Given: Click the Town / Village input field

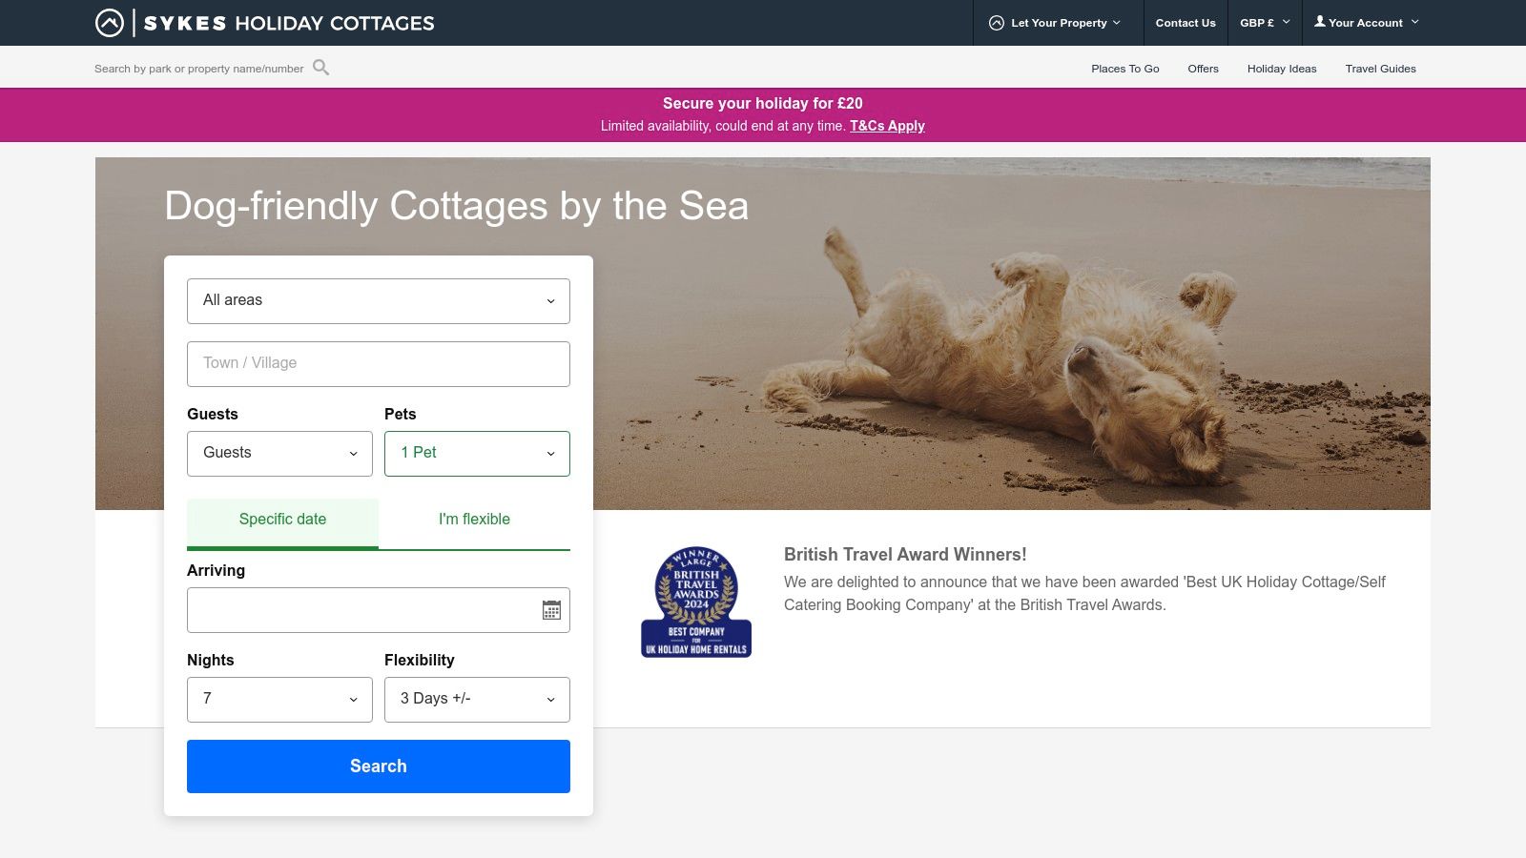Looking at the screenshot, I should (x=378, y=363).
